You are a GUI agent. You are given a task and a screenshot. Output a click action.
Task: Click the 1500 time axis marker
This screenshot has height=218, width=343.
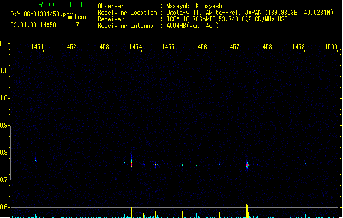331,46
